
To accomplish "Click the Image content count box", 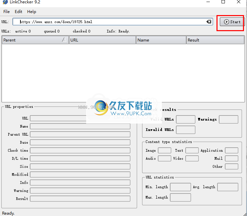I will tap(165, 150).
